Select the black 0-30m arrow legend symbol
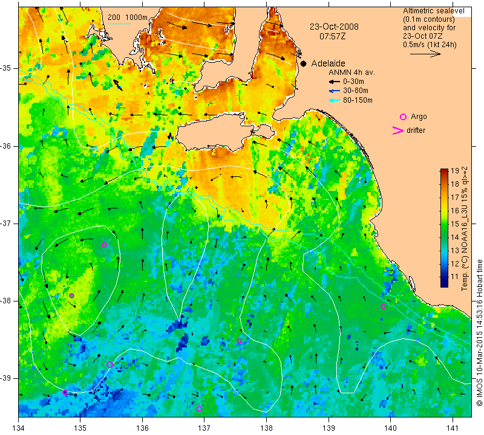This screenshot has height=435, width=484. coord(335,82)
